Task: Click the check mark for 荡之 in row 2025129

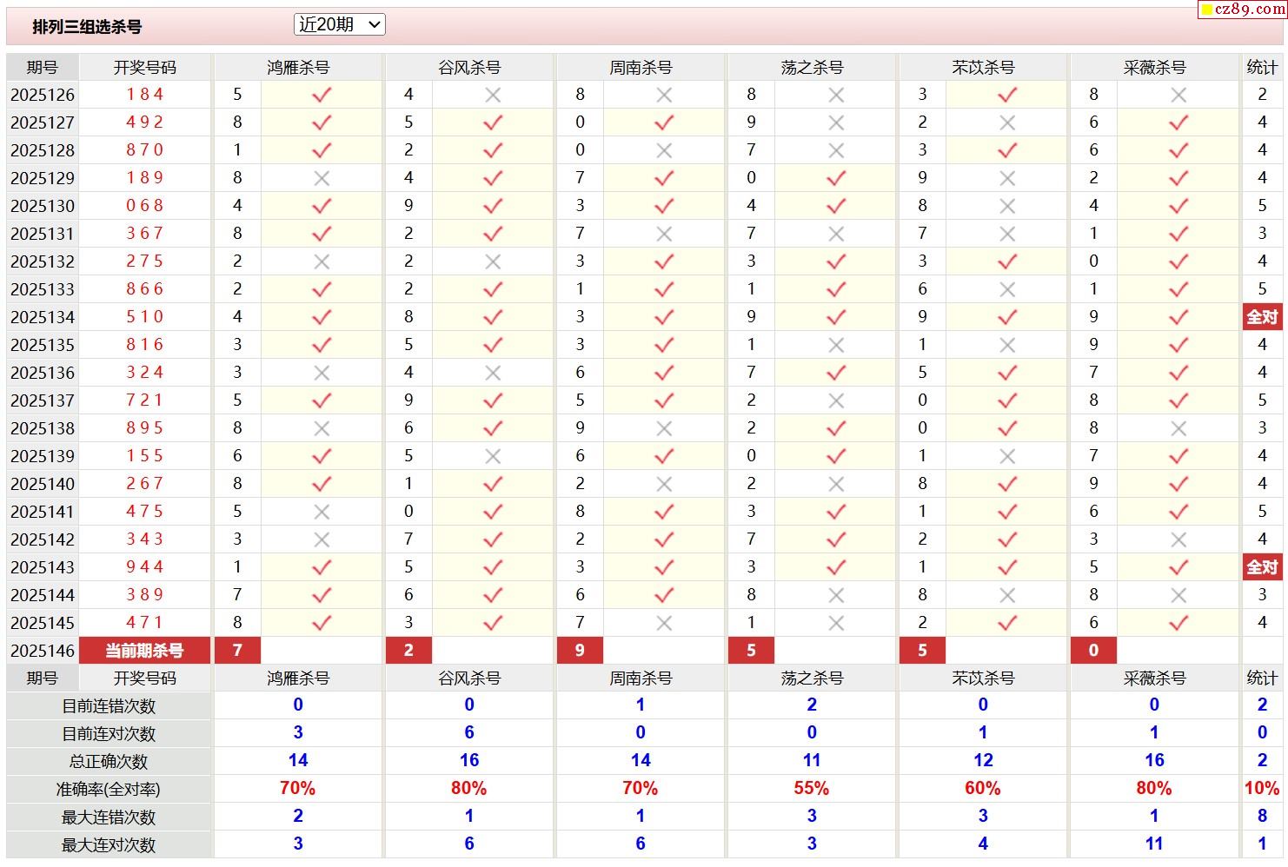Action: coord(836,178)
